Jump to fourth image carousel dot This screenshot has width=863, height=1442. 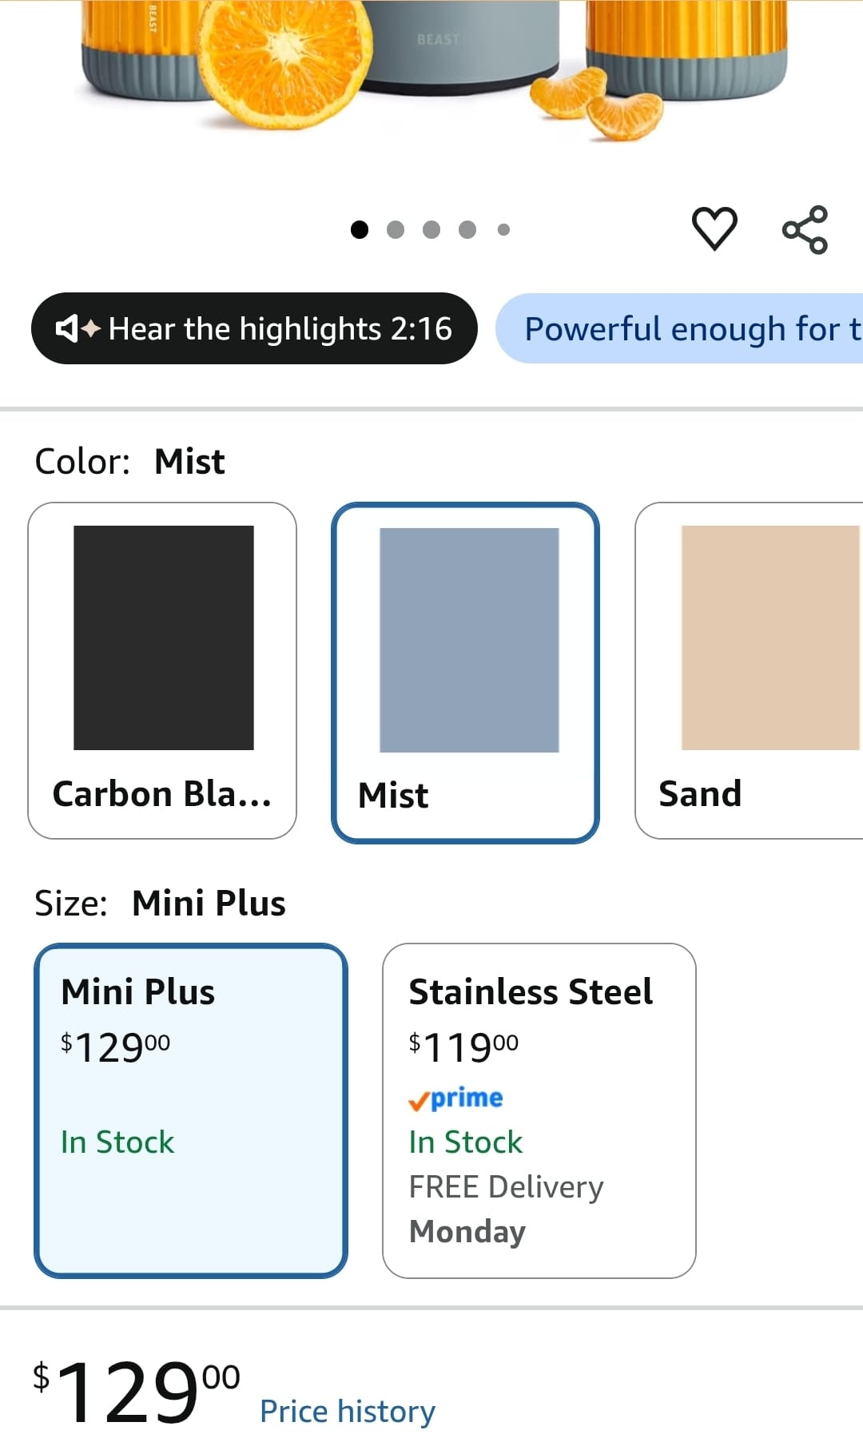point(467,230)
